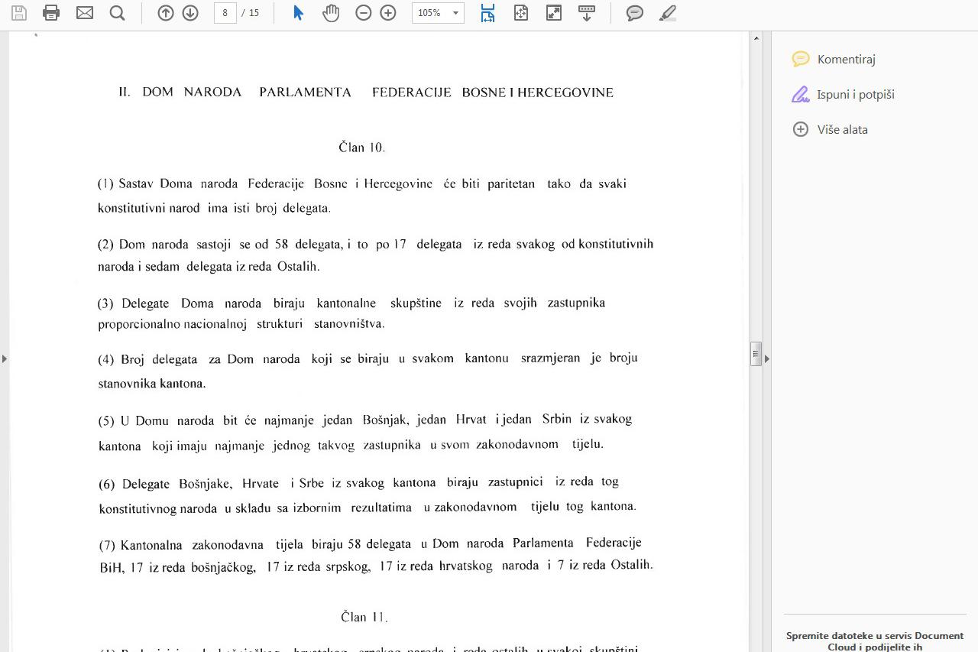This screenshot has height=652, width=978.
Task: Go to previous page arrow
Action: pos(166,13)
